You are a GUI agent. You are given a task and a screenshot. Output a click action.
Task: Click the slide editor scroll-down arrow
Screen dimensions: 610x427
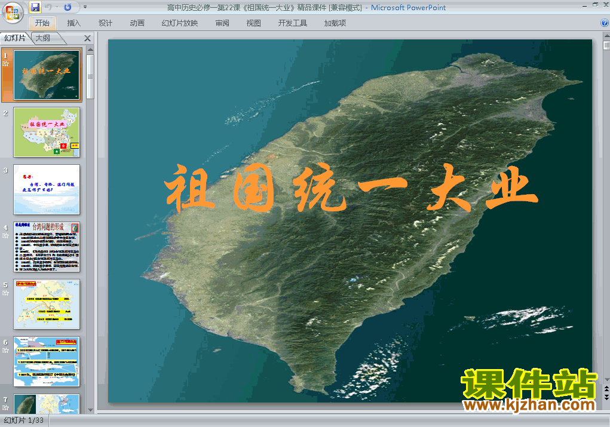click(606, 380)
